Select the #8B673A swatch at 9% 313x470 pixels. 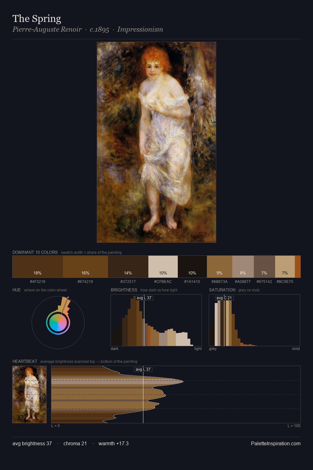coord(219,267)
